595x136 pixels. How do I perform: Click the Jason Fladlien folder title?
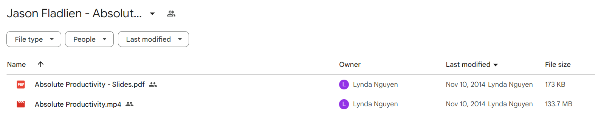tap(74, 14)
